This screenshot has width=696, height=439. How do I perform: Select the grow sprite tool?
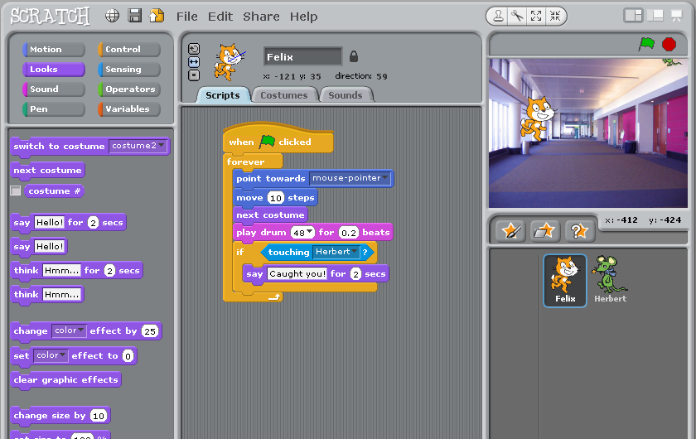pos(536,17)
